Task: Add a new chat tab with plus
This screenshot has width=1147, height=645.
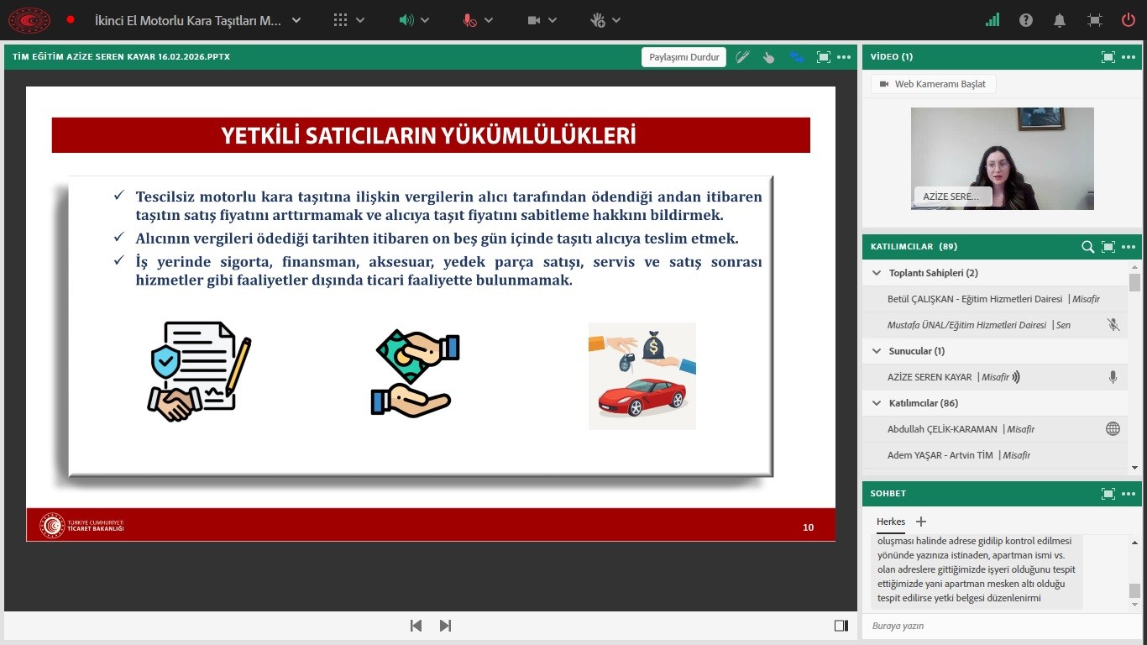Action: (921, 522)
